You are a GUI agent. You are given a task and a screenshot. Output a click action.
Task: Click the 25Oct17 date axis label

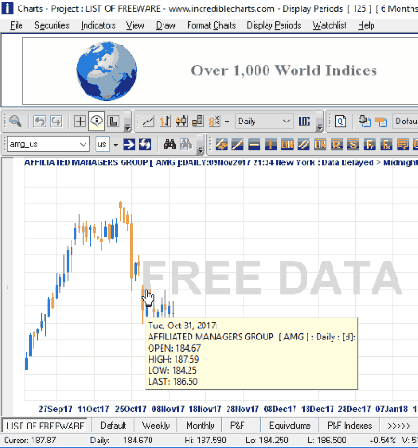point(131,409)
